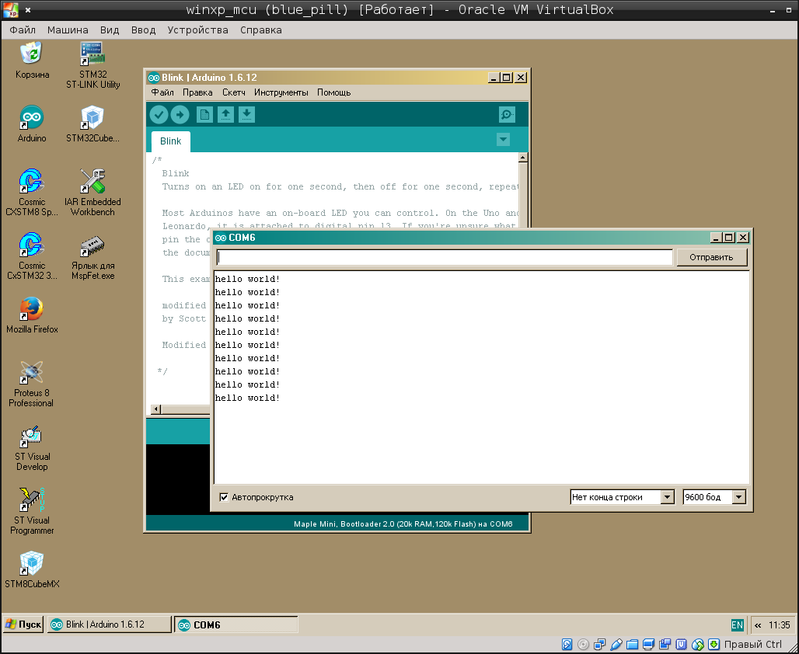
Task: Click the taskbar clock showing 11:35
Action: pos(779,625)
